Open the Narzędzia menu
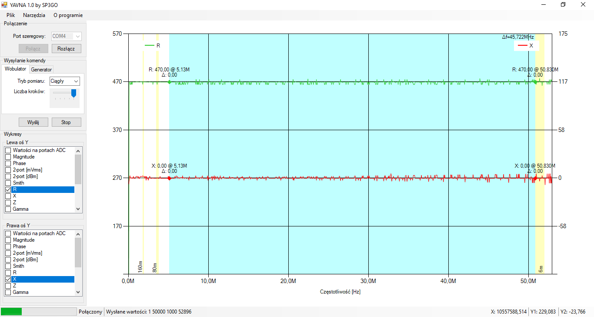 click(x=34, y=15)
